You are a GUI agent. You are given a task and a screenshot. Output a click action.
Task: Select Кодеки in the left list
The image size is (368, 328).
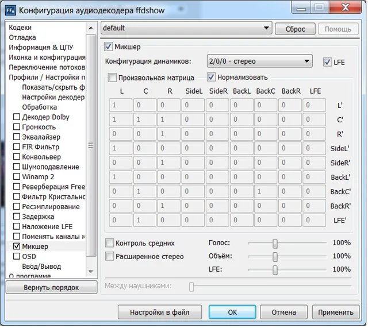[x=20, y=28]
